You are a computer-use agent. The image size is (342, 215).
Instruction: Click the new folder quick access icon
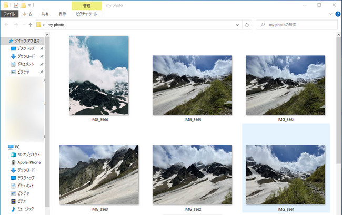click(x=23, y=5)
